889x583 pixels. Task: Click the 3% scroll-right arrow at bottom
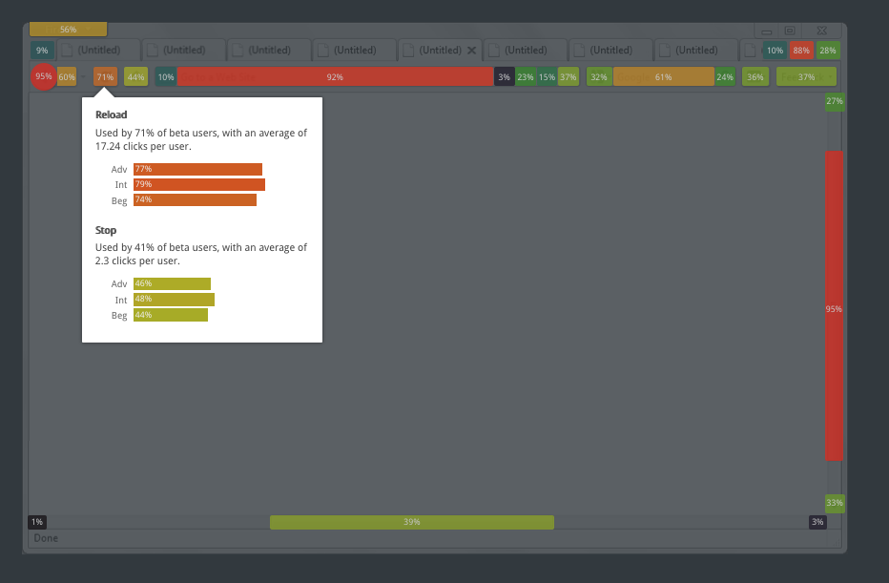click(817, 522)
